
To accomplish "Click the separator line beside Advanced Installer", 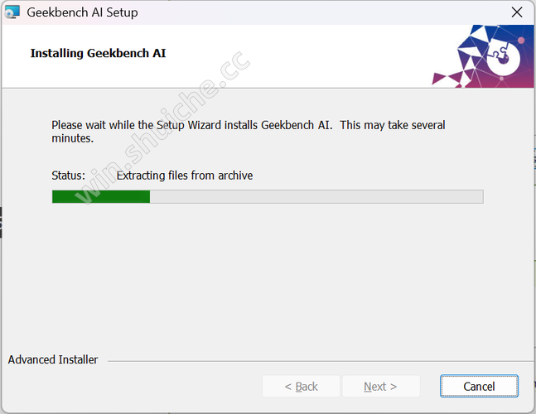I will click(x=321, y=361).
